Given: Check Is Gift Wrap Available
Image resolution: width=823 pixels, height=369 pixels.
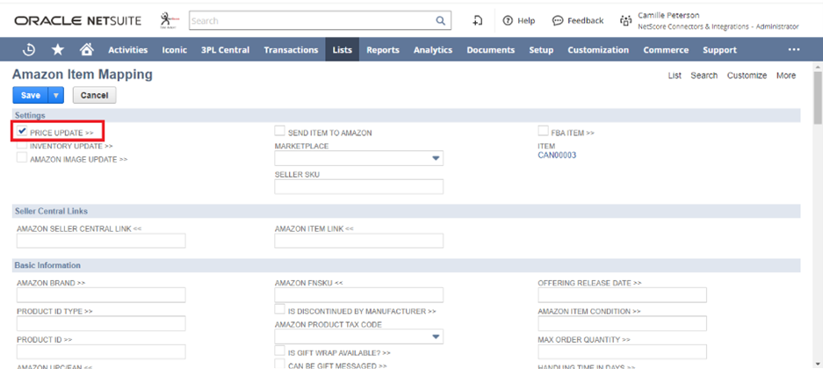Looking at the screenshot, I should tap(280, 351).
